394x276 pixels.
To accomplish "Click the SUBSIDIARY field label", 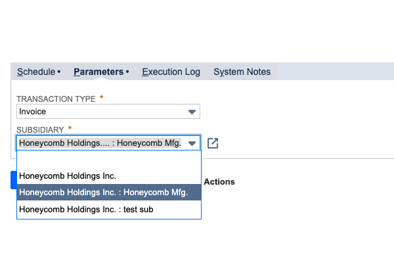I will 40,129.
